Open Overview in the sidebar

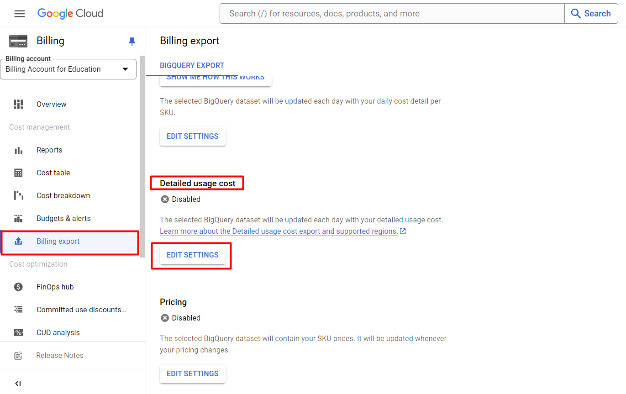point(52,104)
